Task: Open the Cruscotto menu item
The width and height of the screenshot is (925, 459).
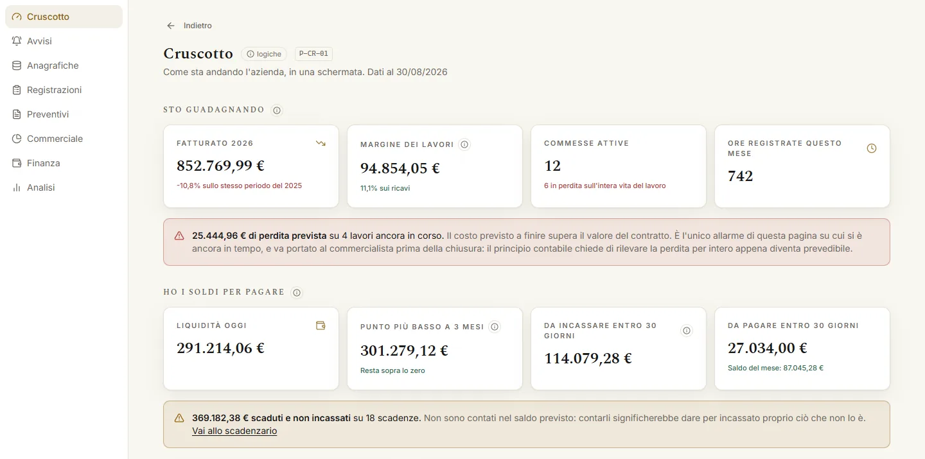Action: pos(64,17)
